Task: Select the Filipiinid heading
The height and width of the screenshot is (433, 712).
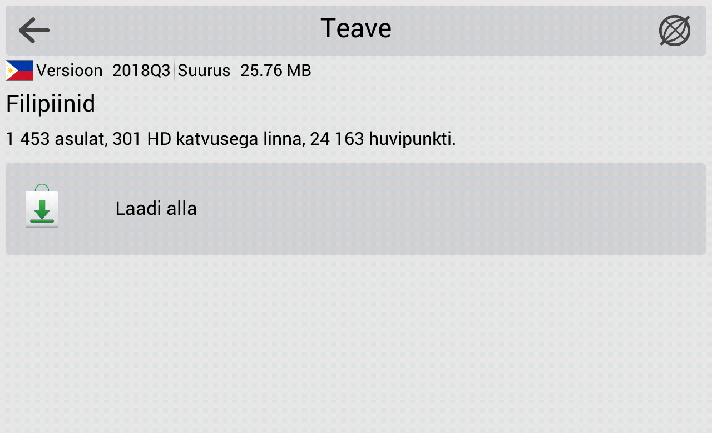Action: 50,104
